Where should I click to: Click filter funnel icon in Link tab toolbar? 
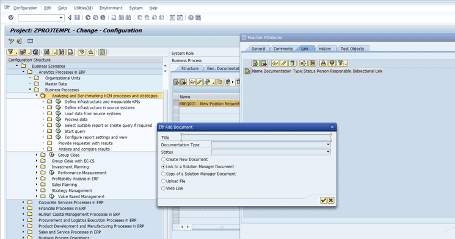click(x=342, y=63)
